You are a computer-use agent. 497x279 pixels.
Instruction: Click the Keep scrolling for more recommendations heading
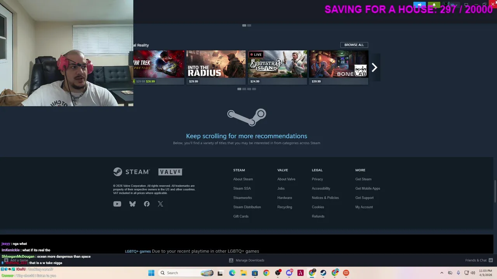pyautogui.click(x=247, y=136)
